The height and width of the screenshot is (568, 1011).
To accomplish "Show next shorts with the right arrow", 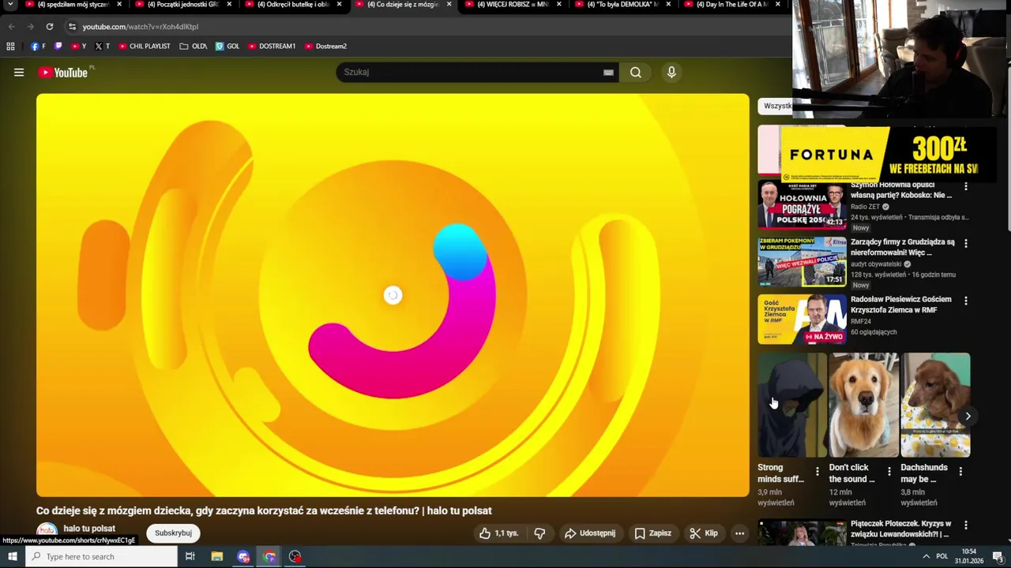I will click(x=968, y=416).
